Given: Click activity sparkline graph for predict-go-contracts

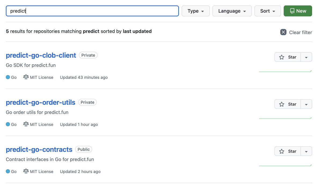Looking at the screenshot, I should [285, 165].
